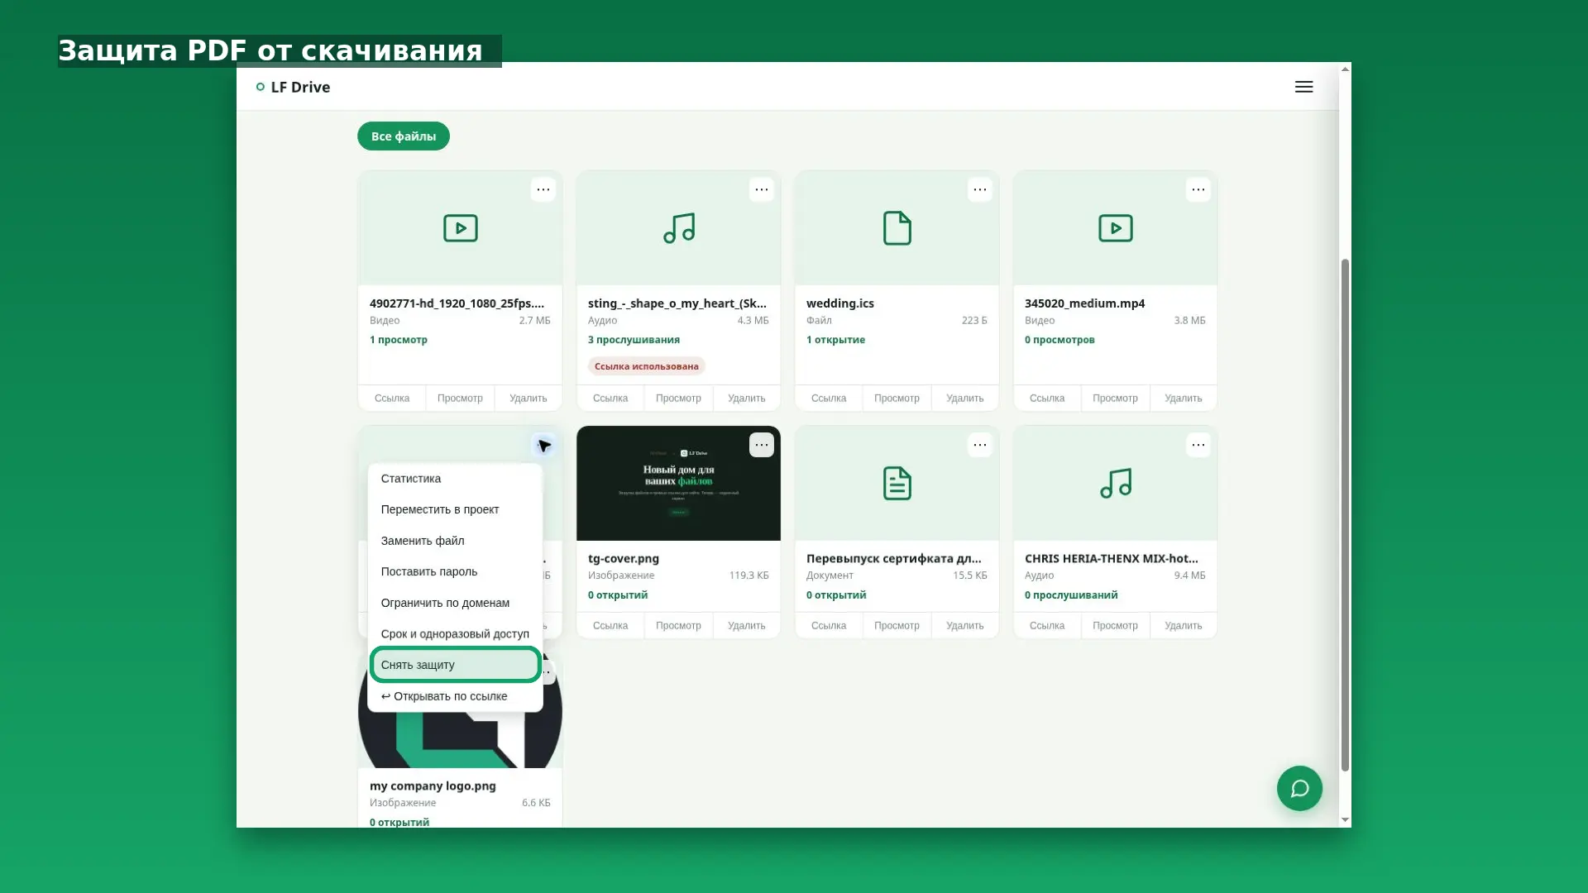The height and width of the screenshot is (893, 1588).
Task: Click Просмотр under CHRIS HERIA-THENX audio
Action: coord(1115,626)
